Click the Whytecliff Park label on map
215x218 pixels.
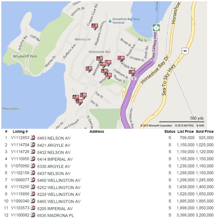tap(25, 56)
